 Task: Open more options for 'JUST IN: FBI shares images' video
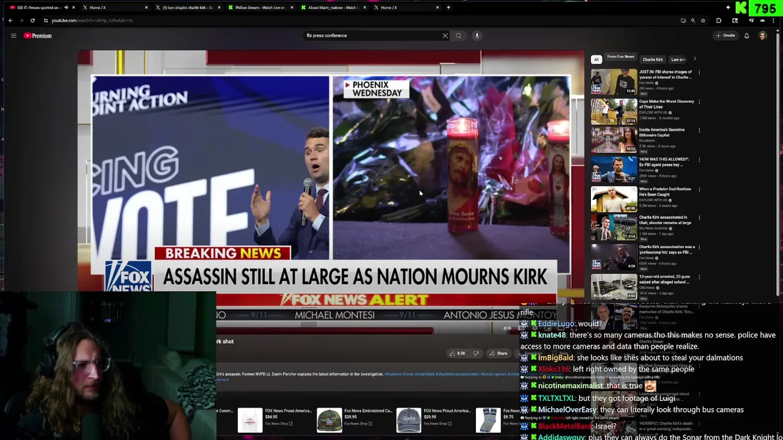click(699, 72)
